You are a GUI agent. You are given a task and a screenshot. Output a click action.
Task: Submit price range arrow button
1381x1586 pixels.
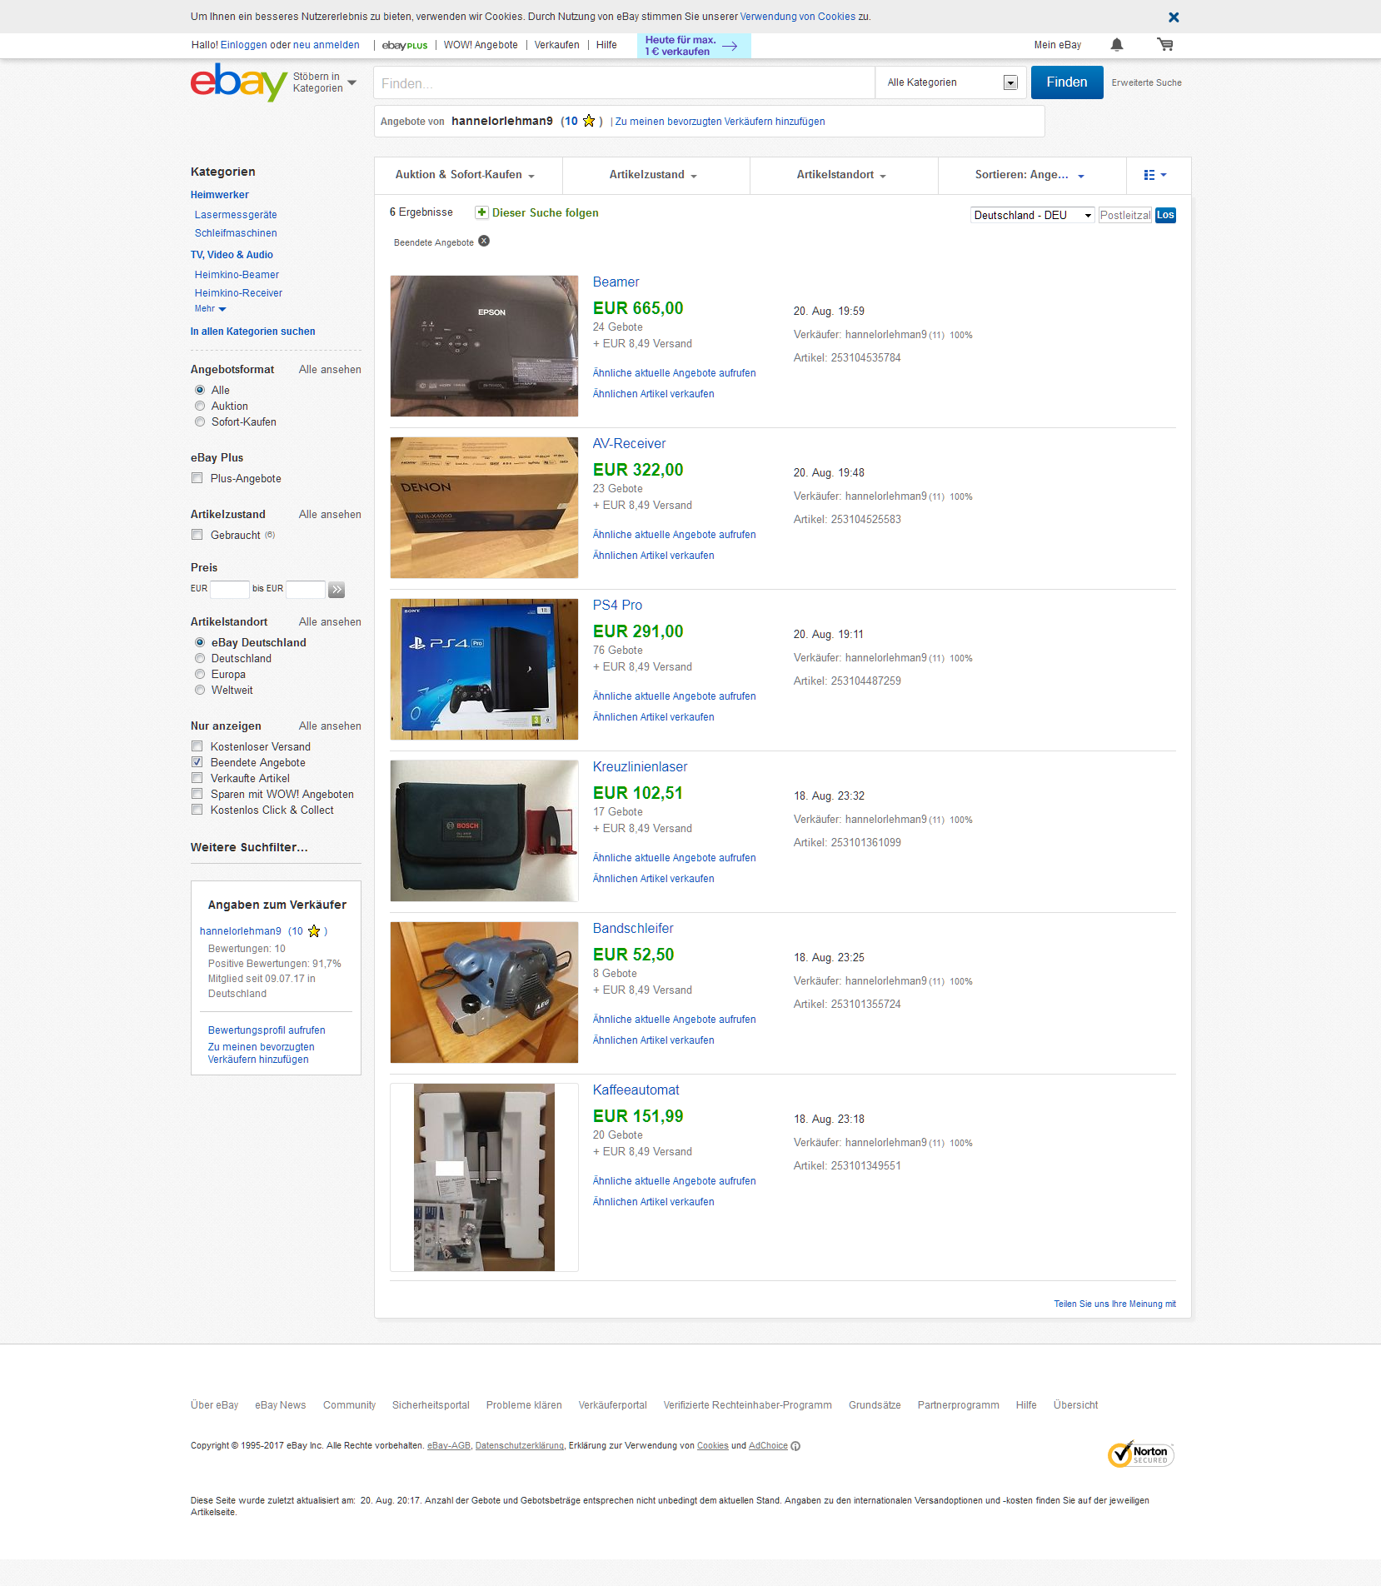[337, 590]
